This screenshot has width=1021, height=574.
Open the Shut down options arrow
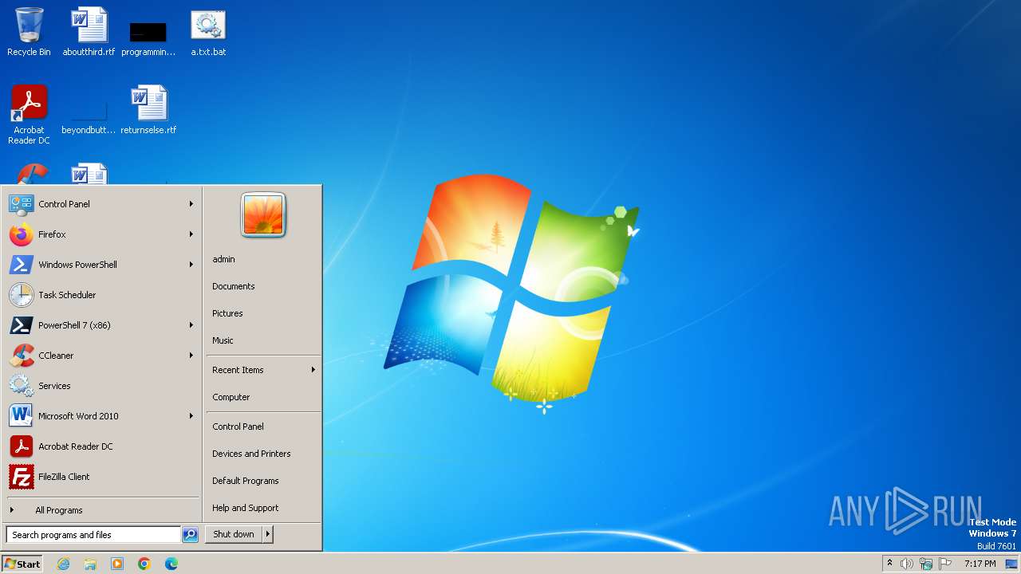coord(268,534)
